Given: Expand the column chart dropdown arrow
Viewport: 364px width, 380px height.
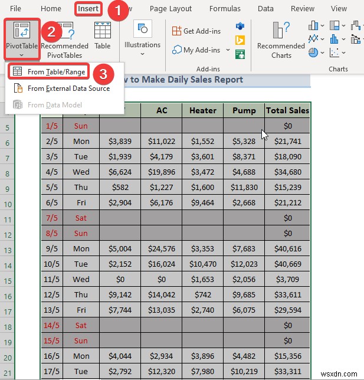Looking at the screenshot, I should [322, 25].
